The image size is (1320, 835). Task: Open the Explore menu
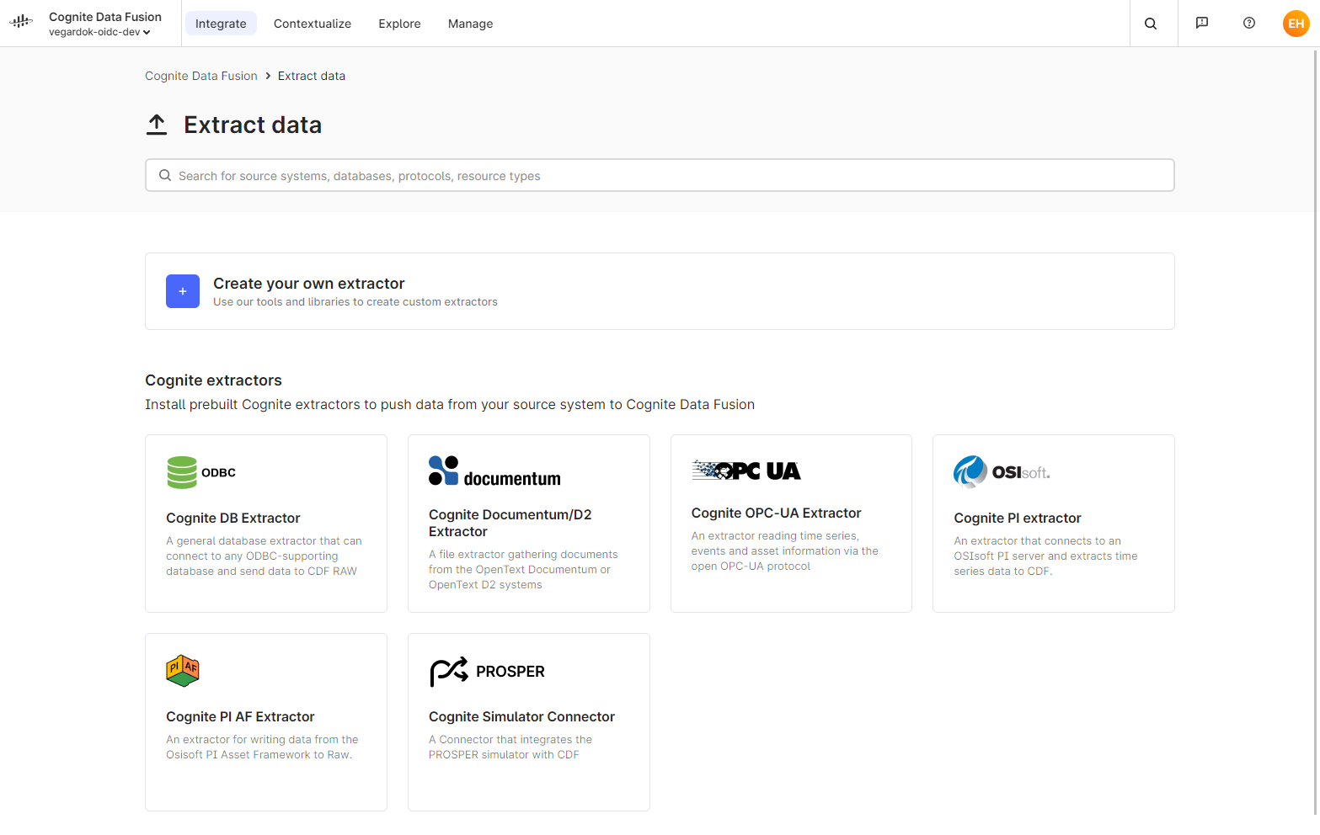tap(399, 24)
